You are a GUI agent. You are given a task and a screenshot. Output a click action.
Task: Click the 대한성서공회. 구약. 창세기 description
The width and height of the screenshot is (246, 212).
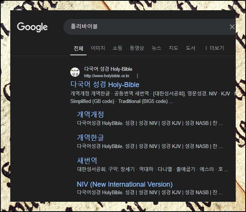153,169
